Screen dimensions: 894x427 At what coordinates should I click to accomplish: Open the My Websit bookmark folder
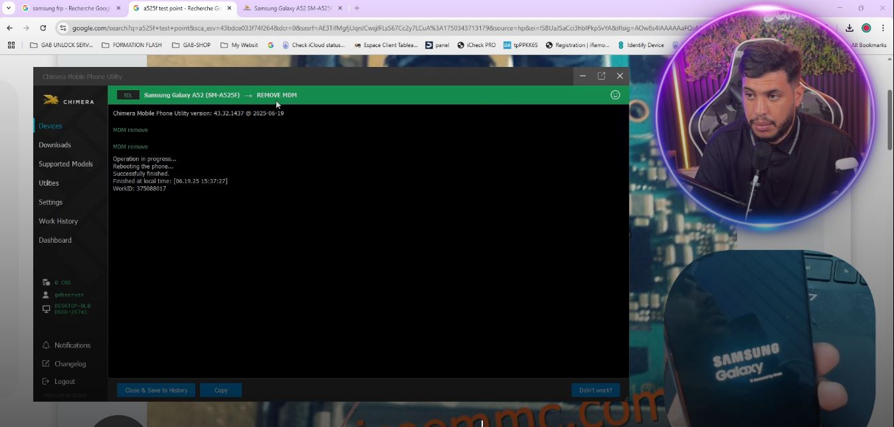tap(239, 45)
